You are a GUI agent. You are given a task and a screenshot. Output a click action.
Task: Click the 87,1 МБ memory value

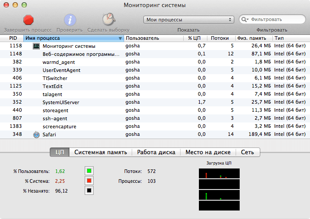(261, 54)
